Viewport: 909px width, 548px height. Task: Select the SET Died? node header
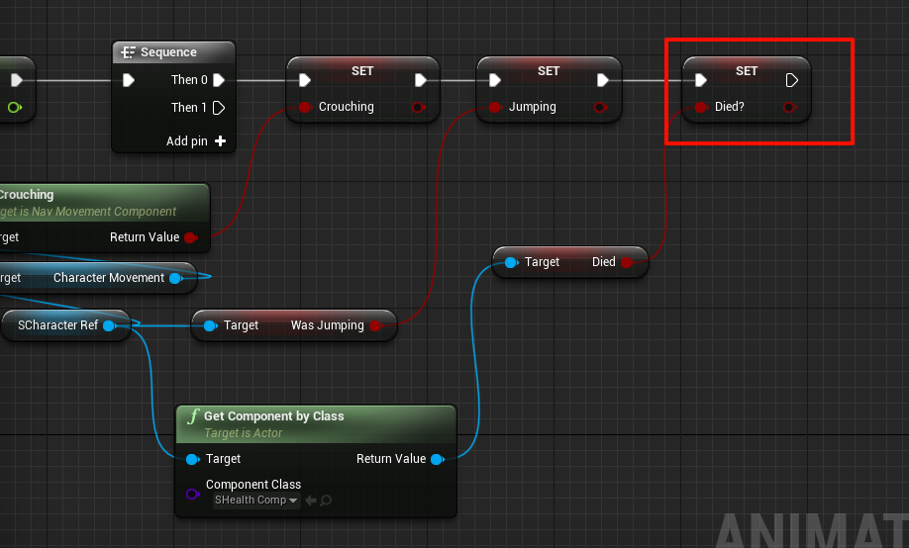coord(747,70)
